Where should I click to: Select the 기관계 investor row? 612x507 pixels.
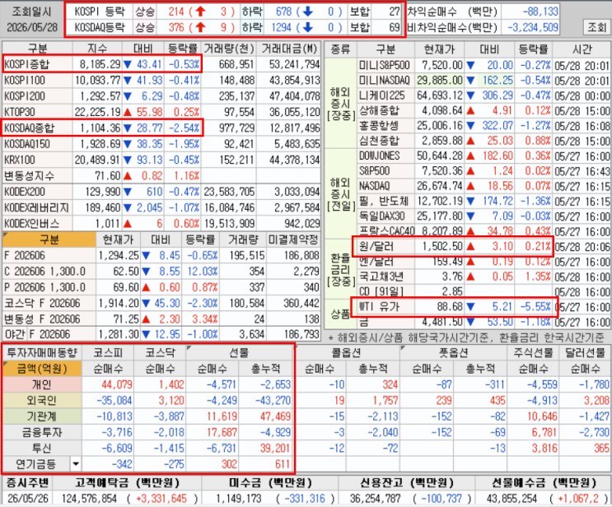42,416
